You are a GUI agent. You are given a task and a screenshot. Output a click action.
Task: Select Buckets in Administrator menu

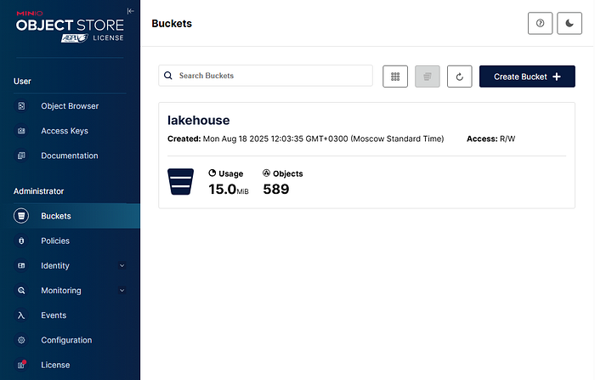coord(70,216)
